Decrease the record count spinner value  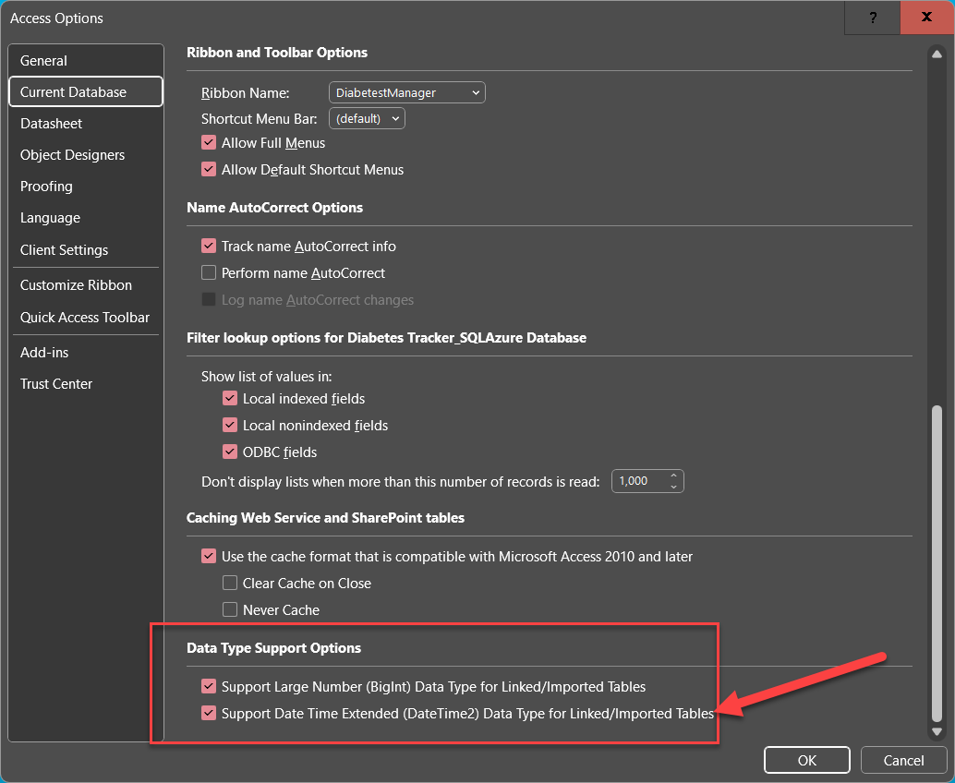pos(674,487)
